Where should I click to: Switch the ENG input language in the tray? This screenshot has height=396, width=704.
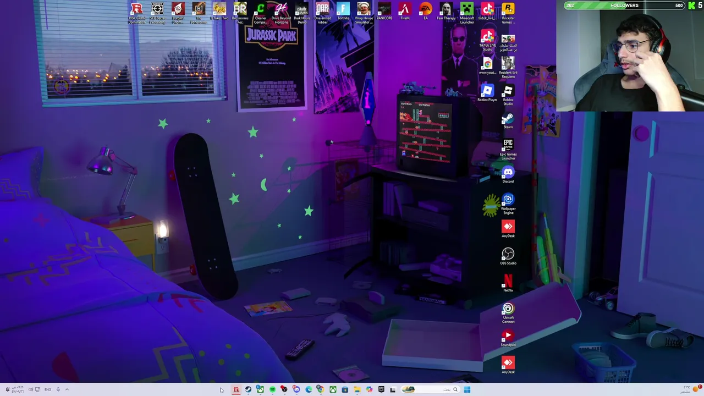pyautogui.click(x=48, y=389)
